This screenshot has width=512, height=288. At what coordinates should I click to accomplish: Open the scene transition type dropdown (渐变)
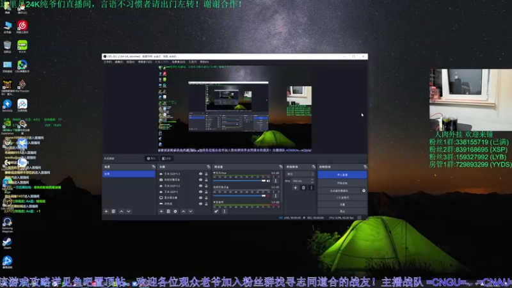[x=300, y=174]
